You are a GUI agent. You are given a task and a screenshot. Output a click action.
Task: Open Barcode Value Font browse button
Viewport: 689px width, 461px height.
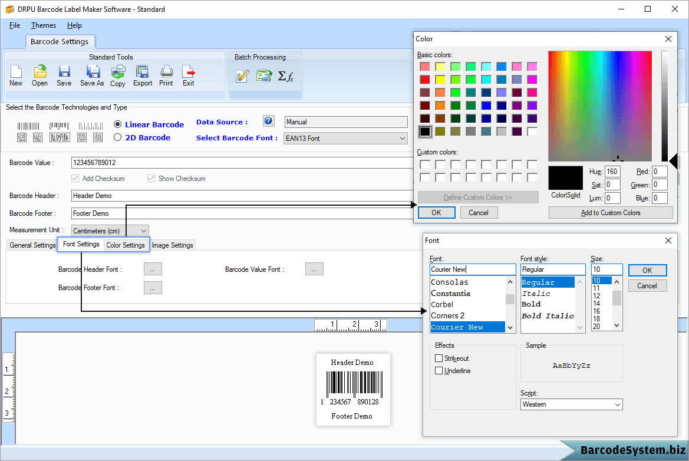click(x=314, y=269)
